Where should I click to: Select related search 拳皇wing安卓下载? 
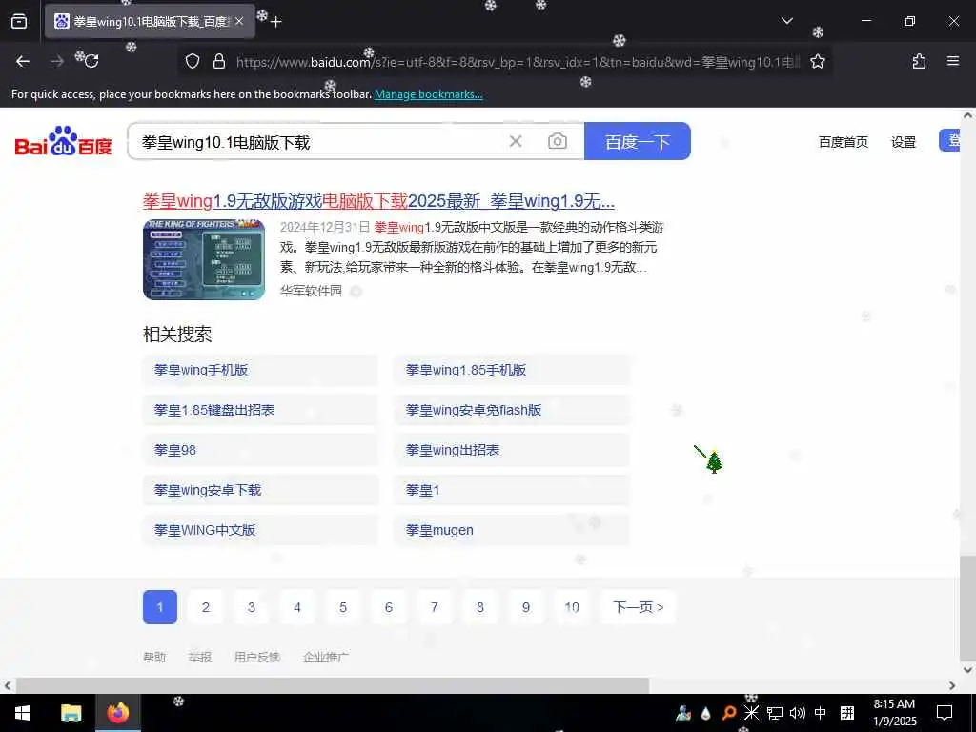[x=260, y=490]
